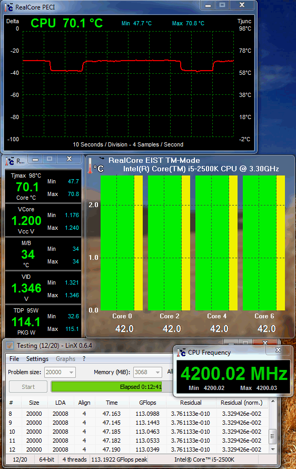The height and width of the screenshot is (469, 296).
Task: Minimize the small RealCore monitor window
Action: (x=35, y=160)
